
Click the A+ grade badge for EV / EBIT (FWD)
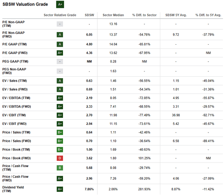[60, 124]
